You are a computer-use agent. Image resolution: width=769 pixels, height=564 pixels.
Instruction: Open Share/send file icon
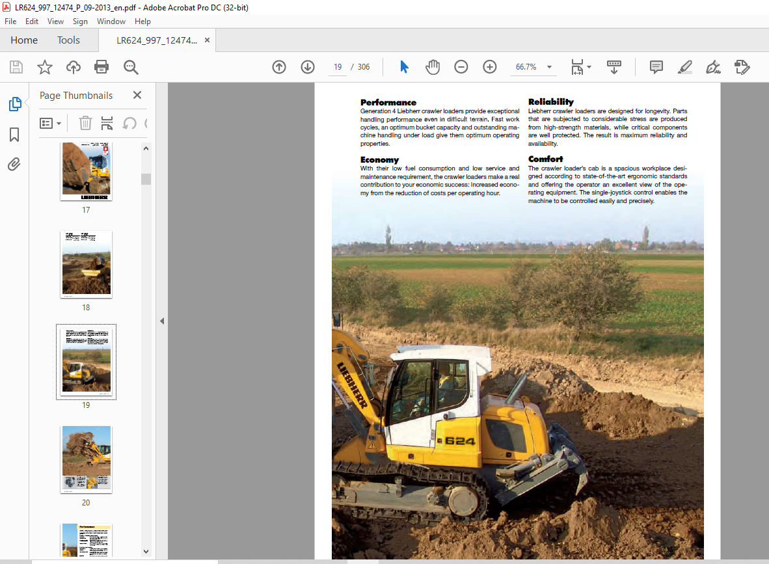[742, 67]
